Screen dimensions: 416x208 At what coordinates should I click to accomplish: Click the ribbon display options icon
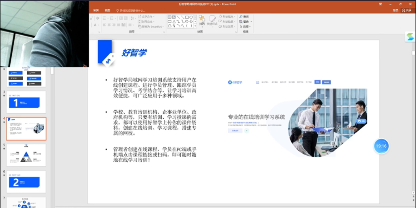380,4
